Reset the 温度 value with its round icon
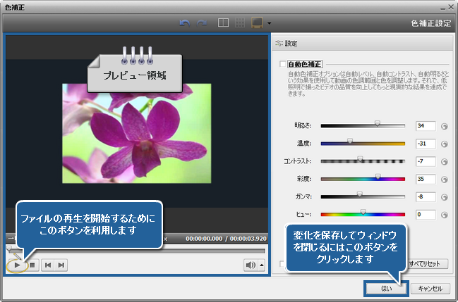The width and height of the screenshot is (458, 302). point(445,145)
